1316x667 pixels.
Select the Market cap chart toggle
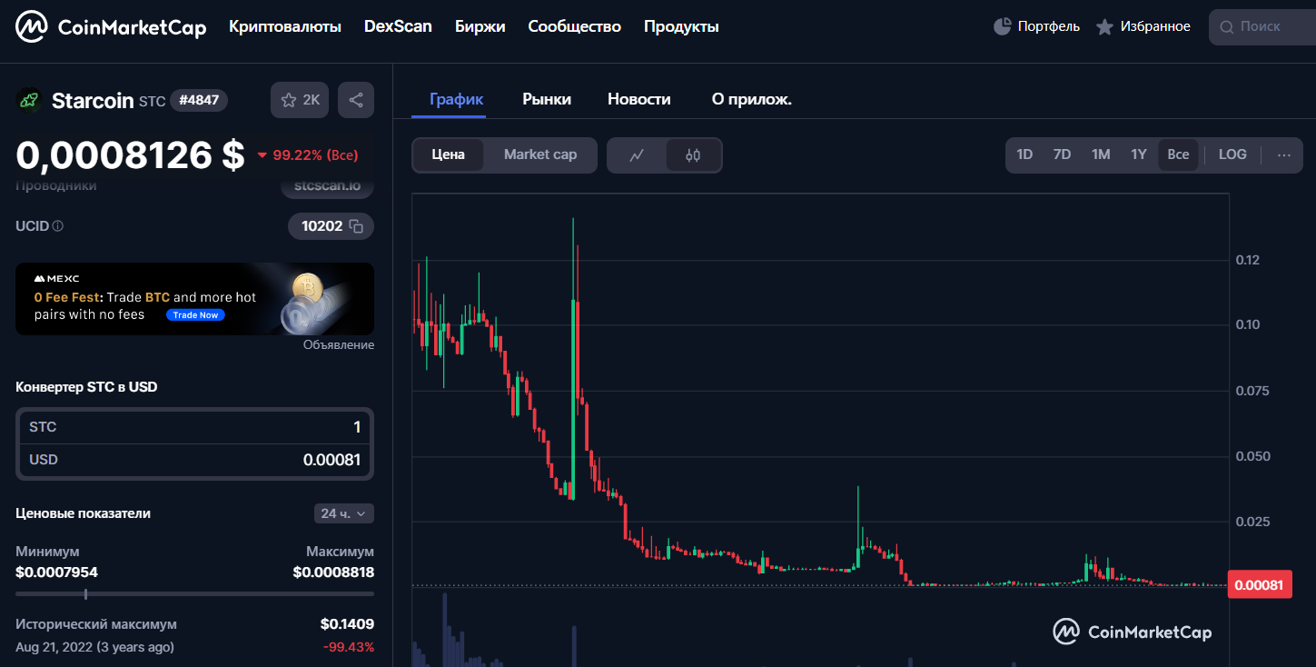(539, 154)
